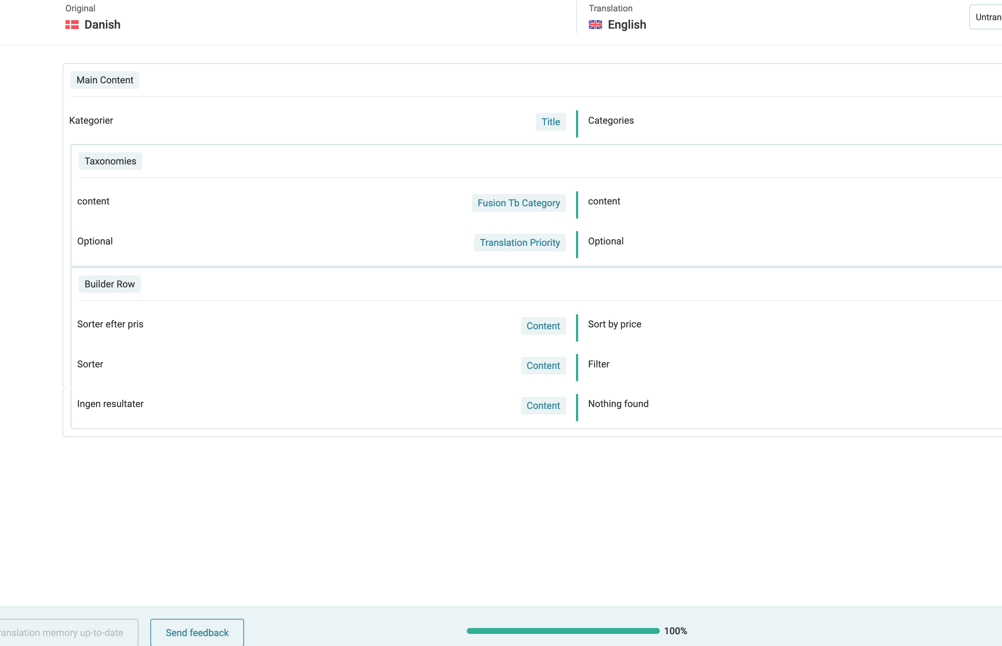Viewport: 1002px width, 646px height.
Task: Select the 'Optional' translation field
Action: 605,241
